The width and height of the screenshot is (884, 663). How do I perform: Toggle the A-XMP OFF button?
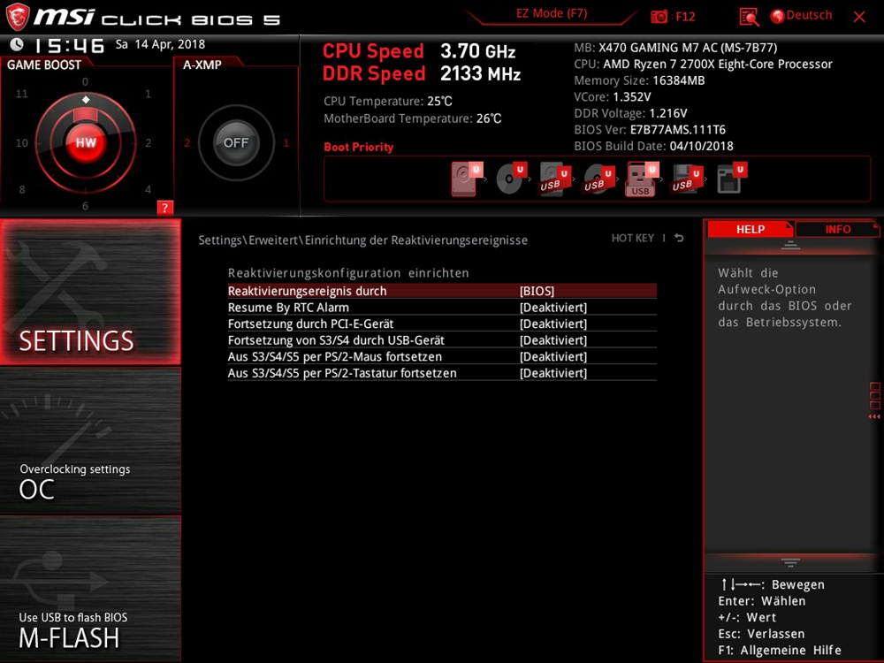236,142
